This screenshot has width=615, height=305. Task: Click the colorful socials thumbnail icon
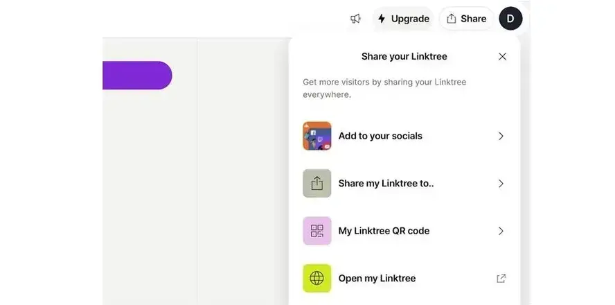click(x=317, y=136)
